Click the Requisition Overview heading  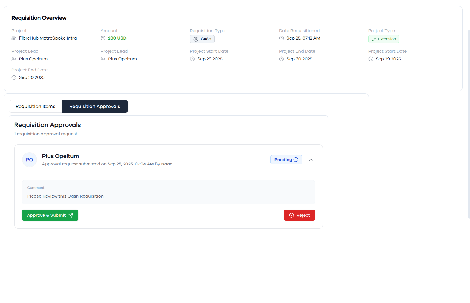39,18
